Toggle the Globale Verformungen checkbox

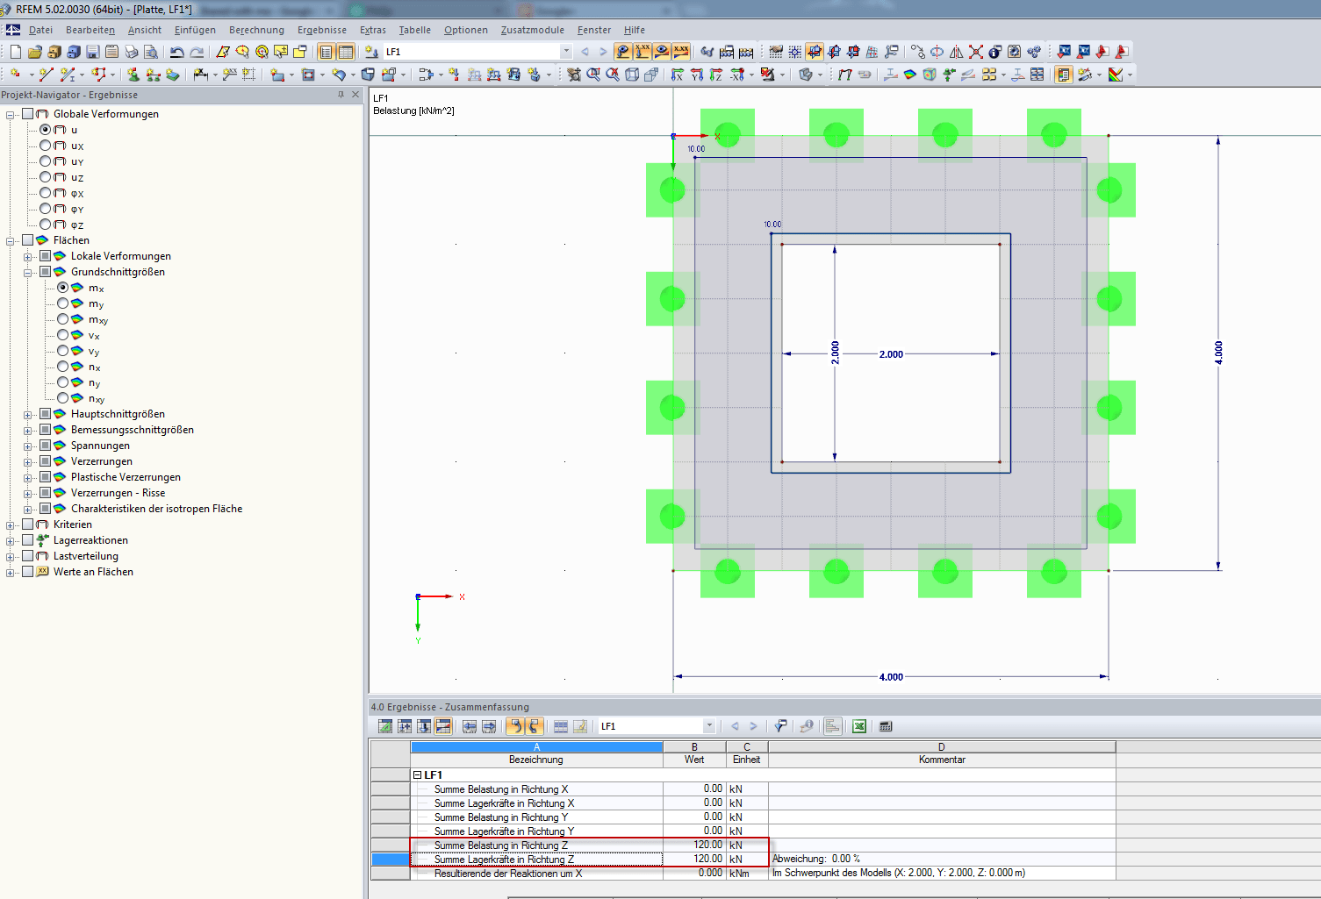(27, 114)
